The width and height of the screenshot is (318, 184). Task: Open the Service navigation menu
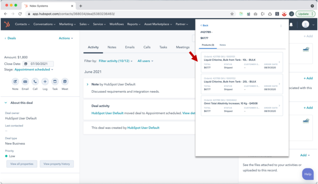tap(99, 24)
